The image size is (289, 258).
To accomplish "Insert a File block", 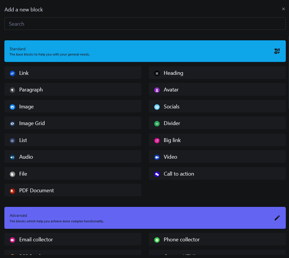I will pyautogui.click(x=73, y=174).
